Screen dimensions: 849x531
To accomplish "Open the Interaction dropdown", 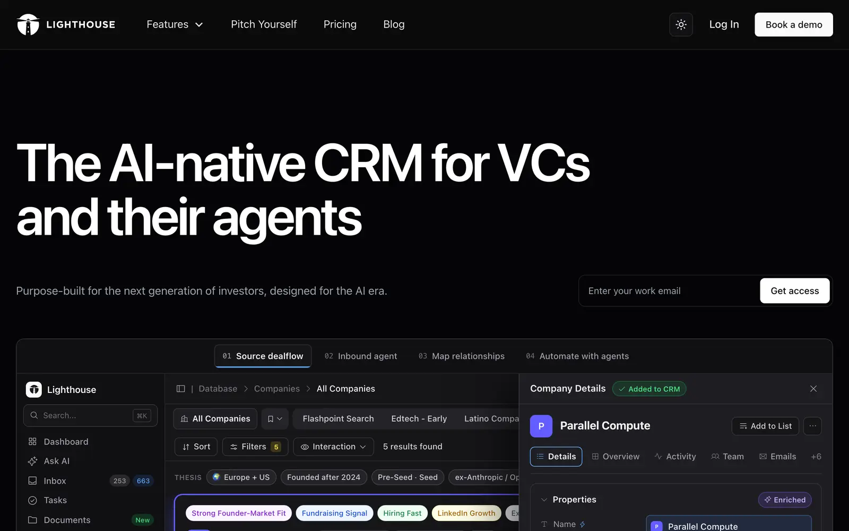I will point(333,447).
